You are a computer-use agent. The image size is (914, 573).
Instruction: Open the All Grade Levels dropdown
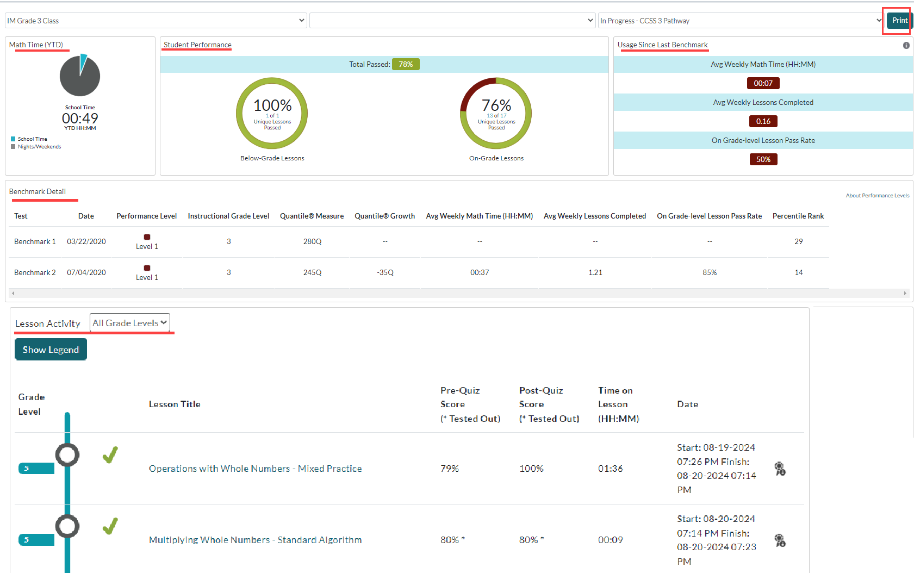(130, 323)
